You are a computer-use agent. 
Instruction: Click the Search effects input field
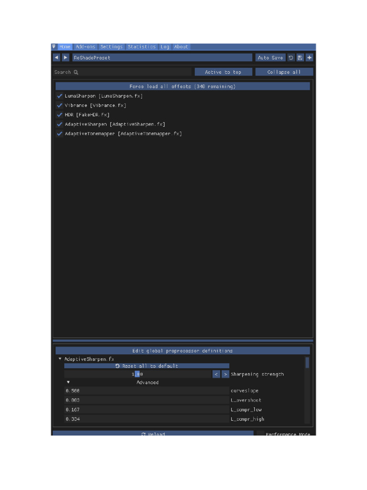pyautogui.click(x=122, y=72)
